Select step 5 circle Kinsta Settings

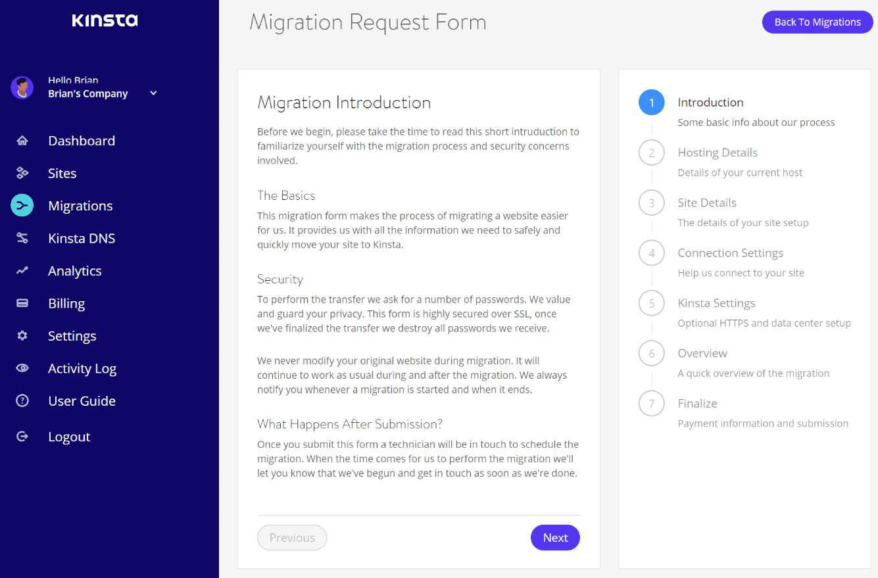pos(652,303)
